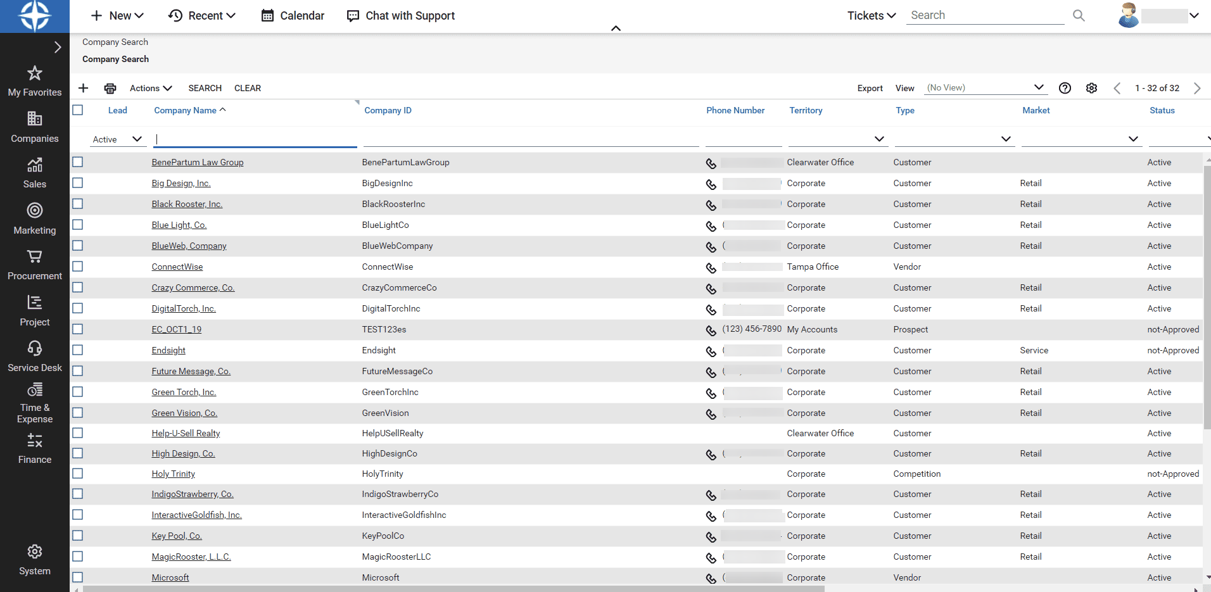Click the help question mark icon
Screen dimensions: 1211x592
tap(1065, 88)
